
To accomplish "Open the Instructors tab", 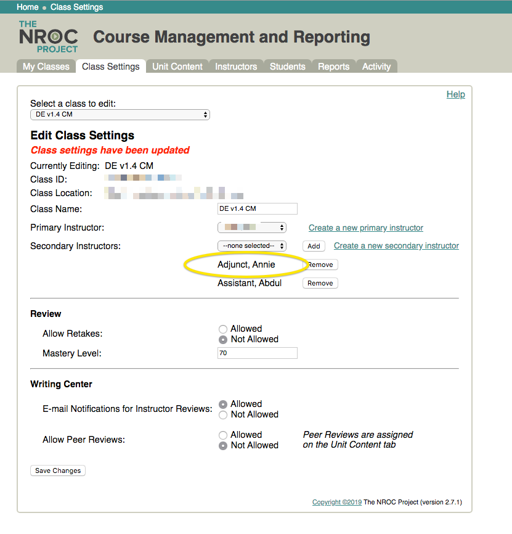I will [236, 67].
